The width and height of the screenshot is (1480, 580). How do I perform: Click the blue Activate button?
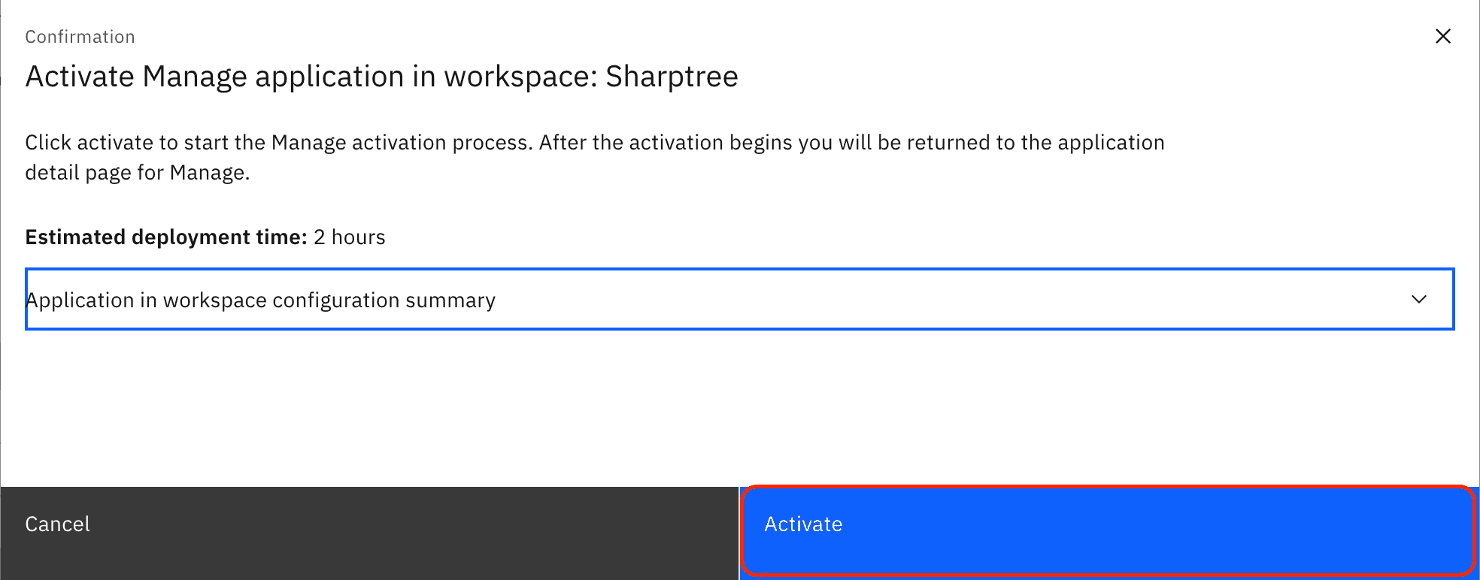(x=1108, y=532)
